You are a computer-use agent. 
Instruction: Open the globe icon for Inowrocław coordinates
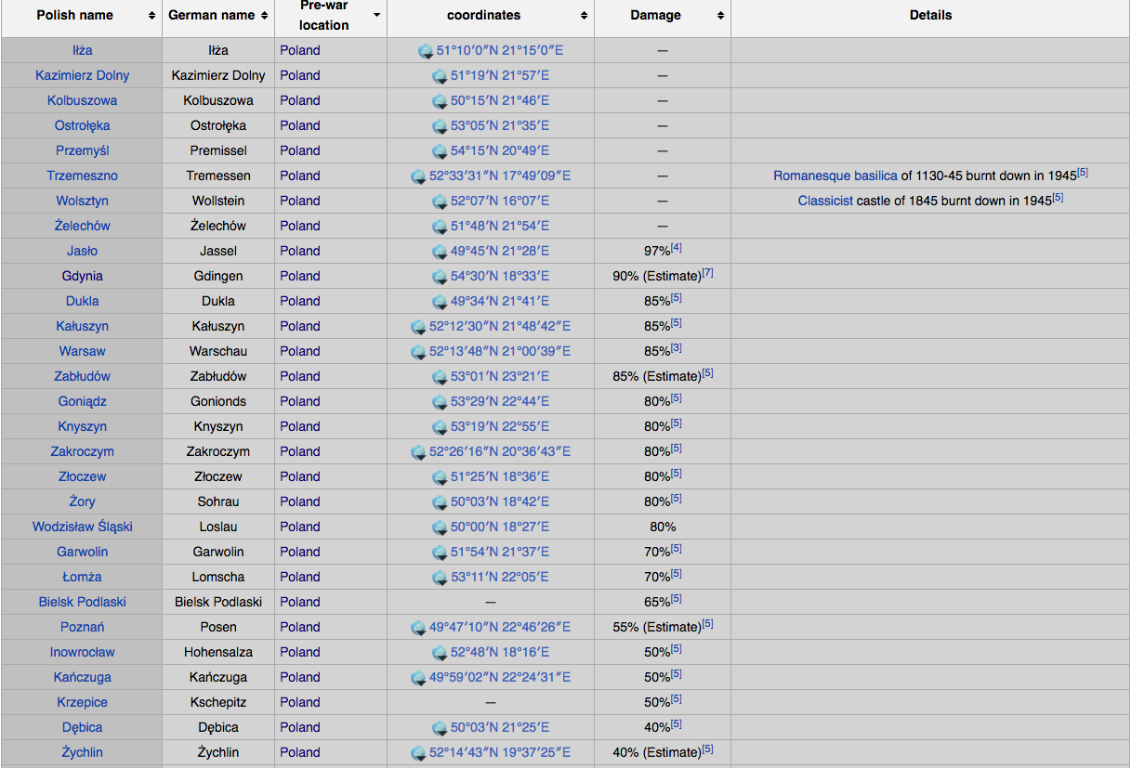[x=440, y=653]
